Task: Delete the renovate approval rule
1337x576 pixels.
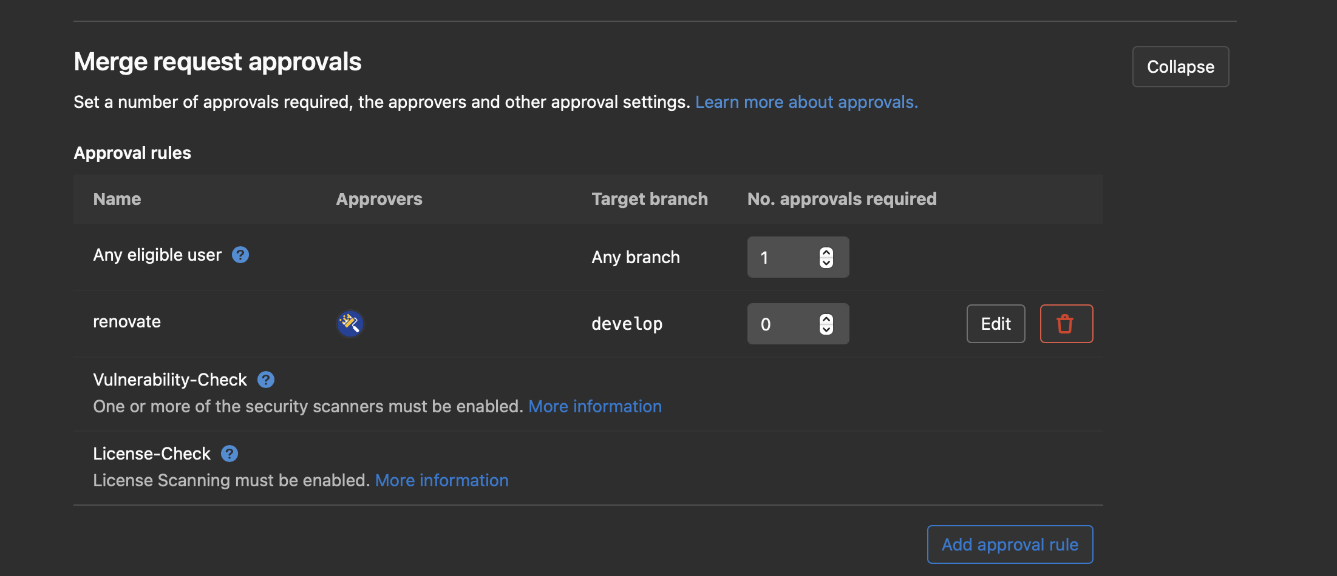Action: coord(1066,324)
